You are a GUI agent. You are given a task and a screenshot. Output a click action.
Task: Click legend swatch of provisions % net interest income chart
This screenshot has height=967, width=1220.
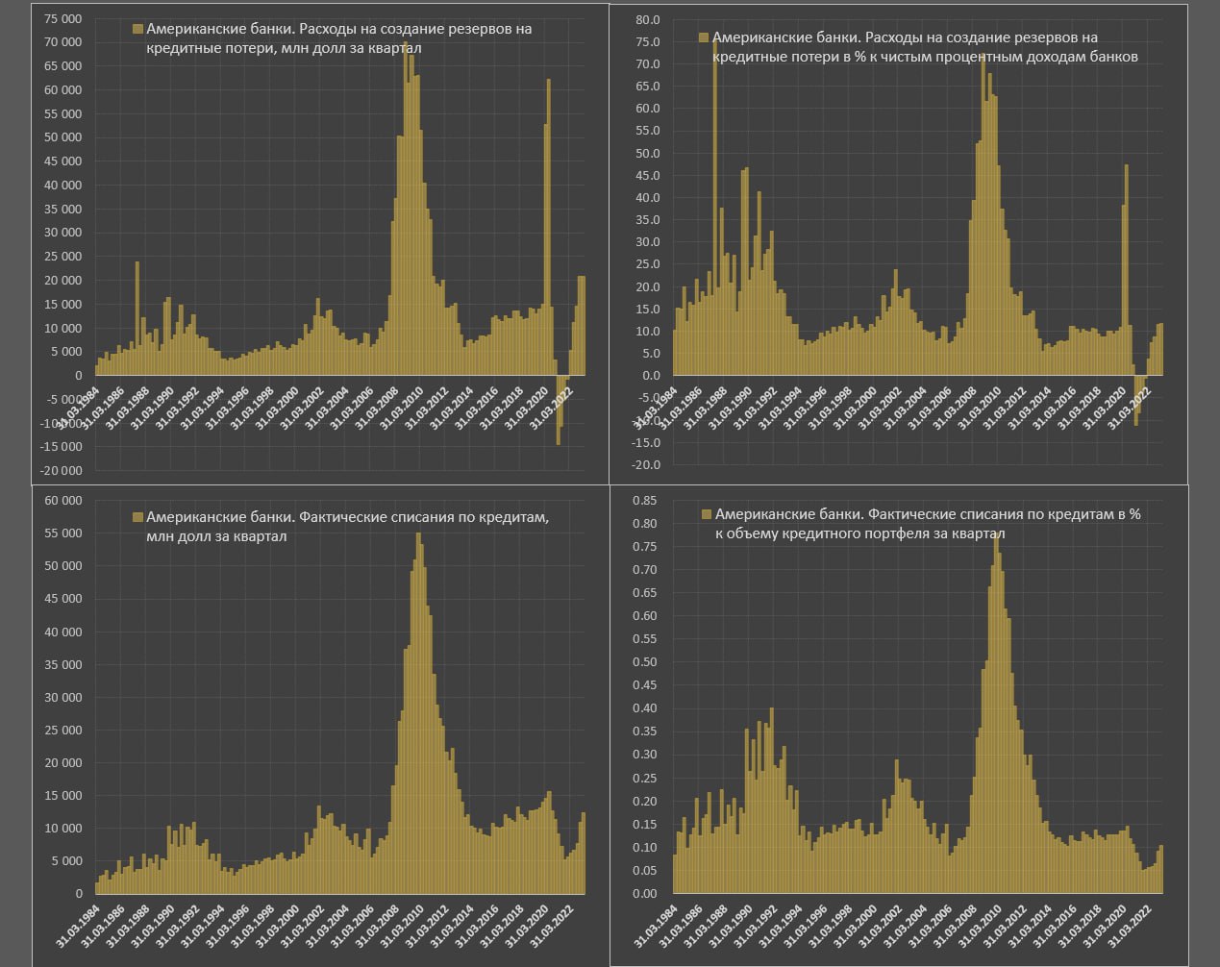coord(704,37)
